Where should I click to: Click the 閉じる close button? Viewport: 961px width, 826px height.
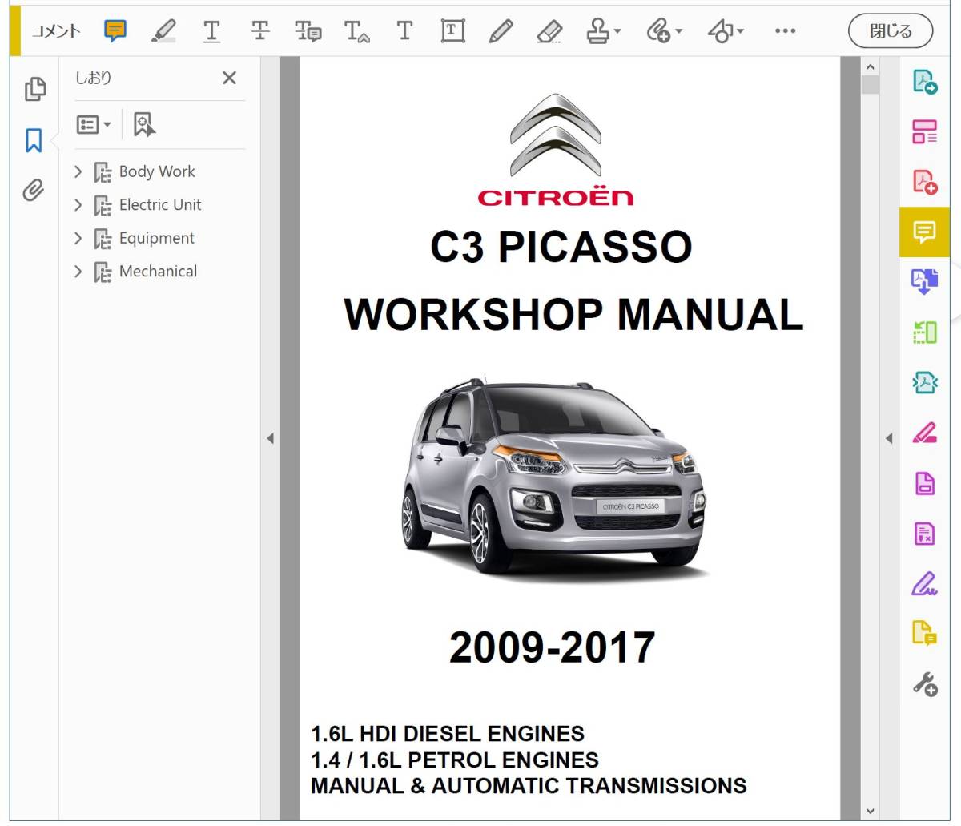pos(891,31)
